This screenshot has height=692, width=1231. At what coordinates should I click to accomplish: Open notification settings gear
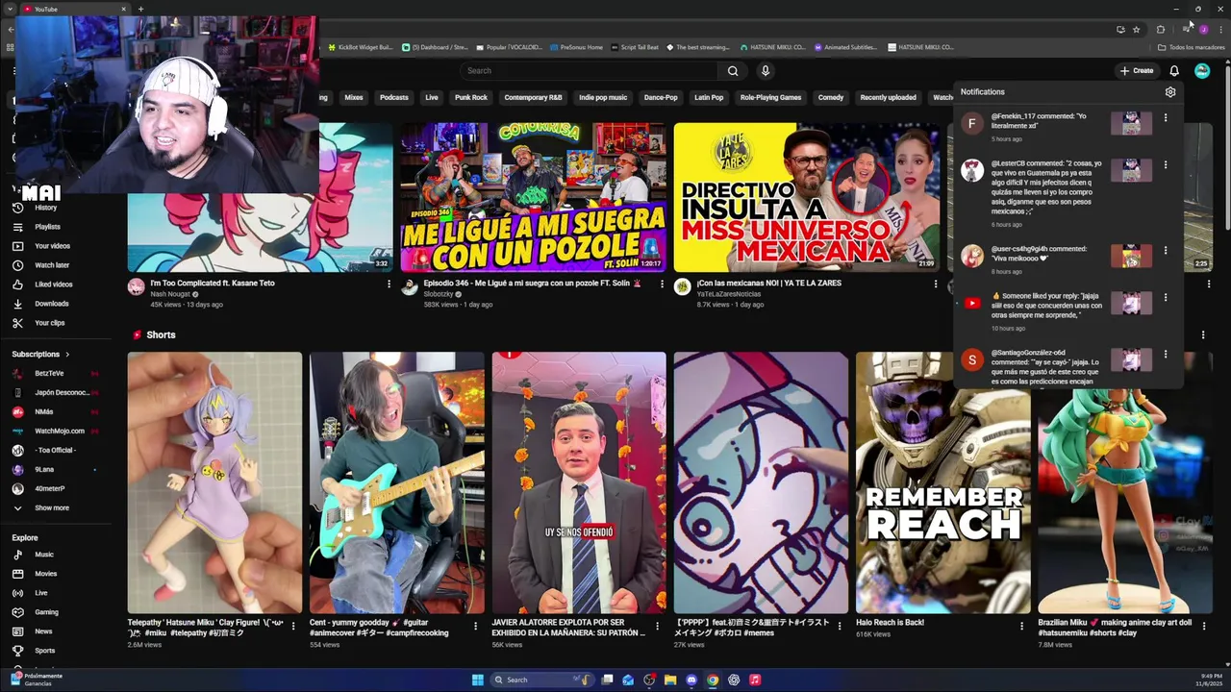[1170, 92]
